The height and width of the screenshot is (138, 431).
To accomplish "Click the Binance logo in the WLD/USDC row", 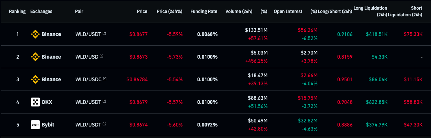I will 35,79.
